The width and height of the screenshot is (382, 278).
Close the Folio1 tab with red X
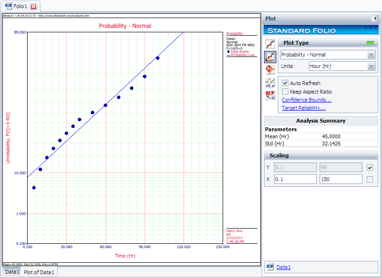[33, 7]
